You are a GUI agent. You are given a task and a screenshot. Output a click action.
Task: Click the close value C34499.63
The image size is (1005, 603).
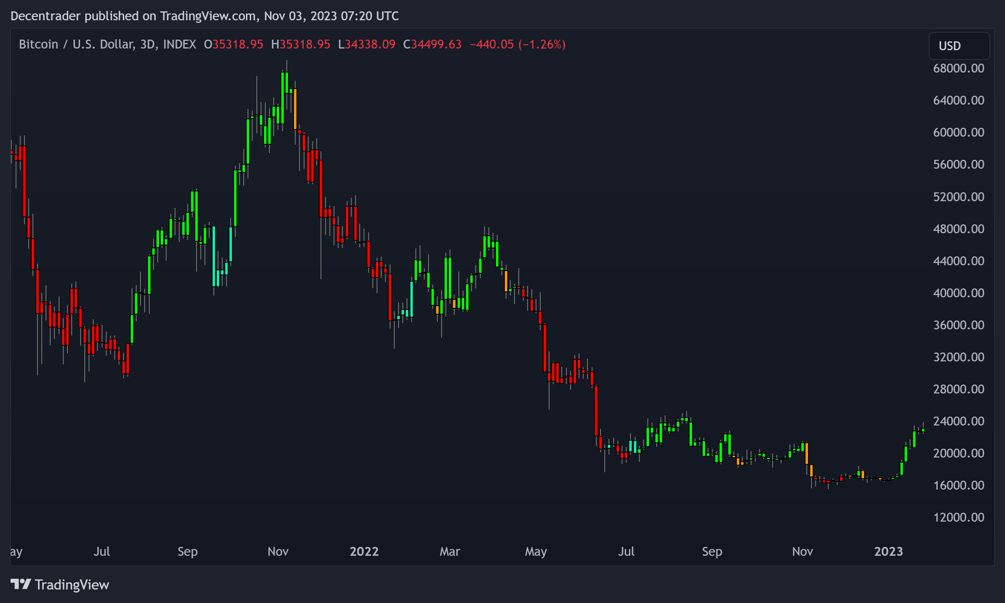432,44
